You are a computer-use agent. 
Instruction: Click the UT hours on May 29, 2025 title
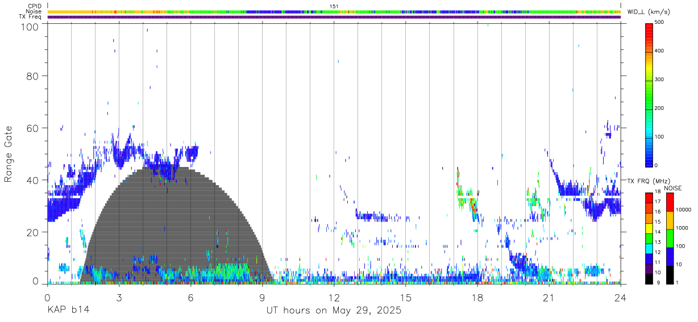(334, 311)
